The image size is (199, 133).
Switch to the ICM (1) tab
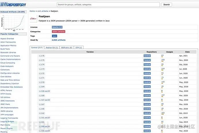79,47
